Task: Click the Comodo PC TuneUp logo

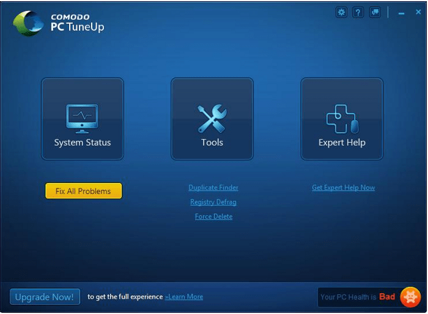Action: (59, 23)
